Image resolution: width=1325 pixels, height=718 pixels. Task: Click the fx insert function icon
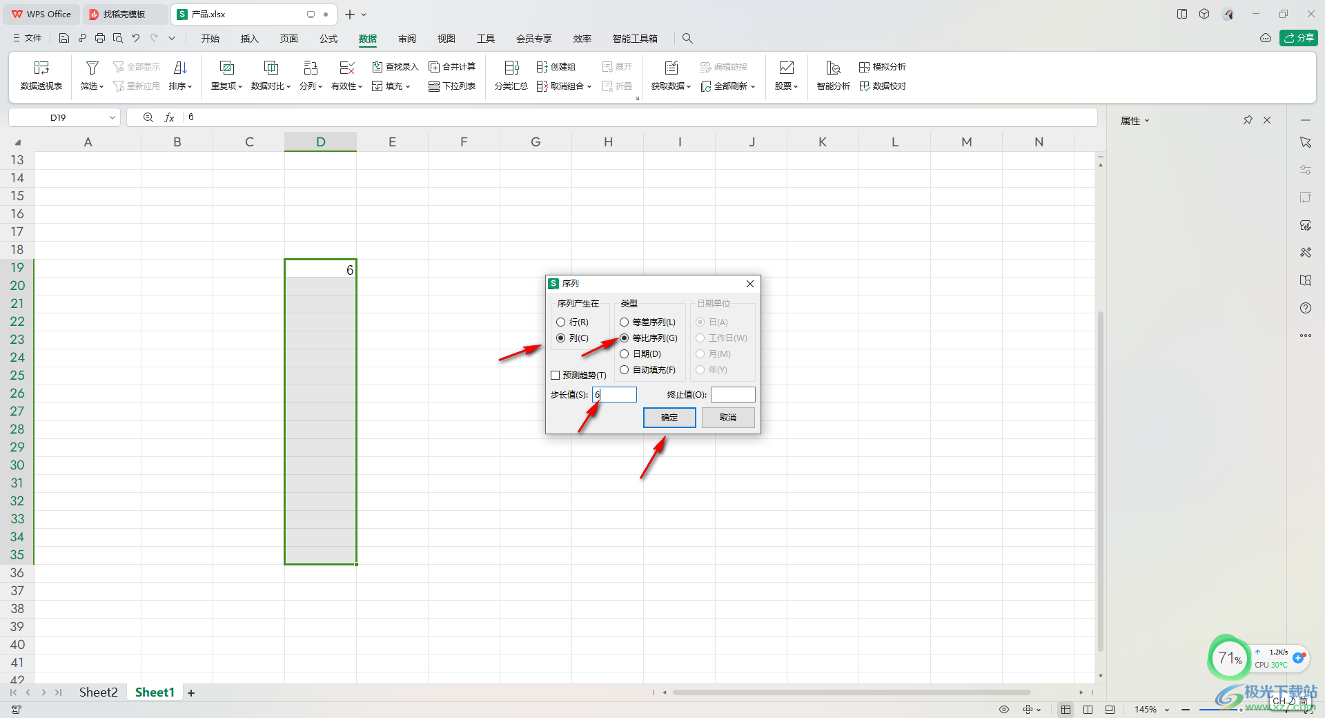(169, 117)
